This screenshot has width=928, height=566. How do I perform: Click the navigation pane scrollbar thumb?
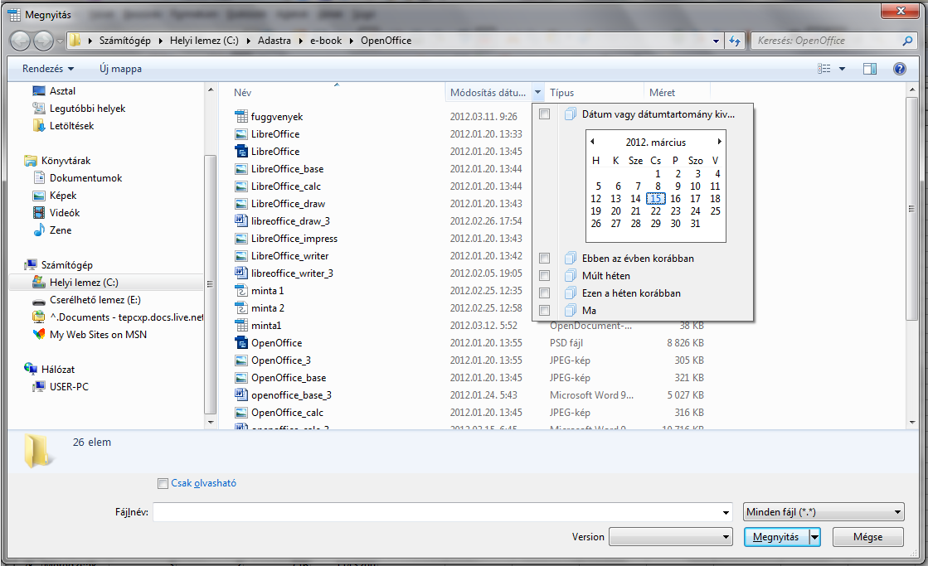point(210,284)
